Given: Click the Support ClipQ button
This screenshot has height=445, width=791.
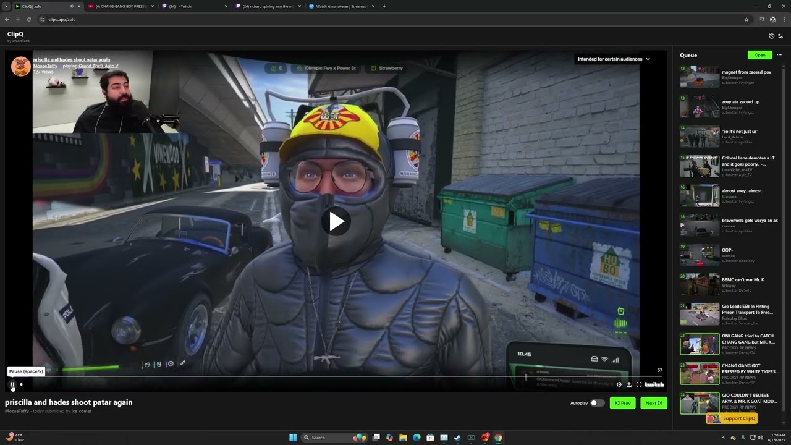Looking at the screenshot, I should 732,418.
